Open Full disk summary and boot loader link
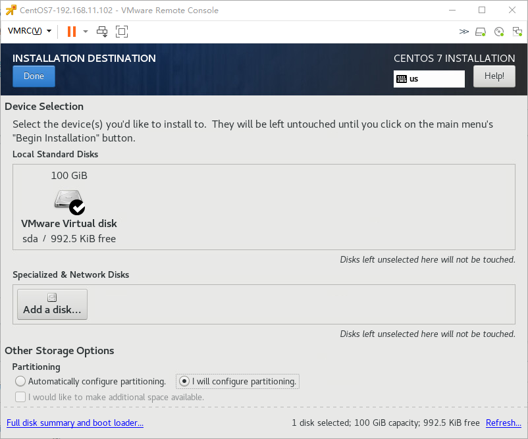Image resolution: width=528 pixels, height=439 pixels. 75,423
